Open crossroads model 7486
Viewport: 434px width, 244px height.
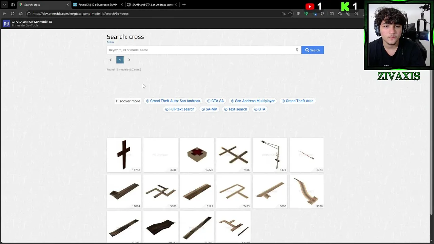point(233,155)
